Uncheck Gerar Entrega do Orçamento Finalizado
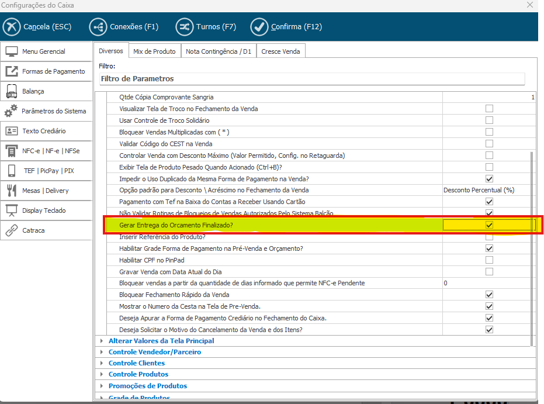 [x=489, y=225]
